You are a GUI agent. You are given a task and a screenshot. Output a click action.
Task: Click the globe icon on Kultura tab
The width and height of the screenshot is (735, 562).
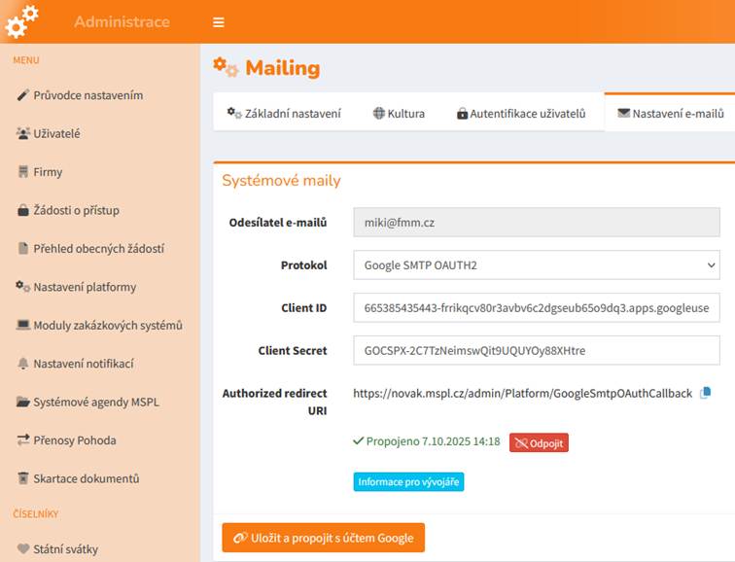(x=379, y=113)
